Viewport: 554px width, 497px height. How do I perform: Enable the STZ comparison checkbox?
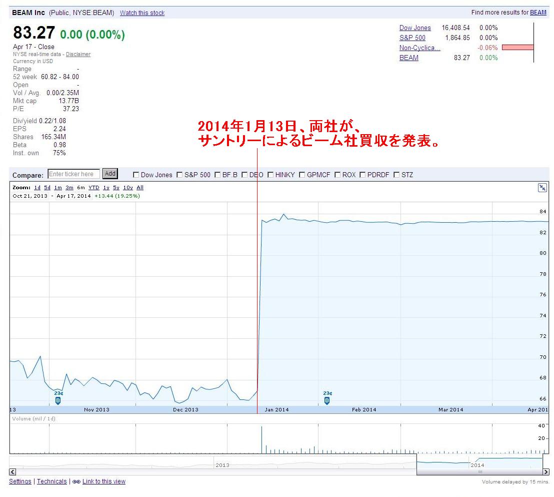tap(396, 175)
